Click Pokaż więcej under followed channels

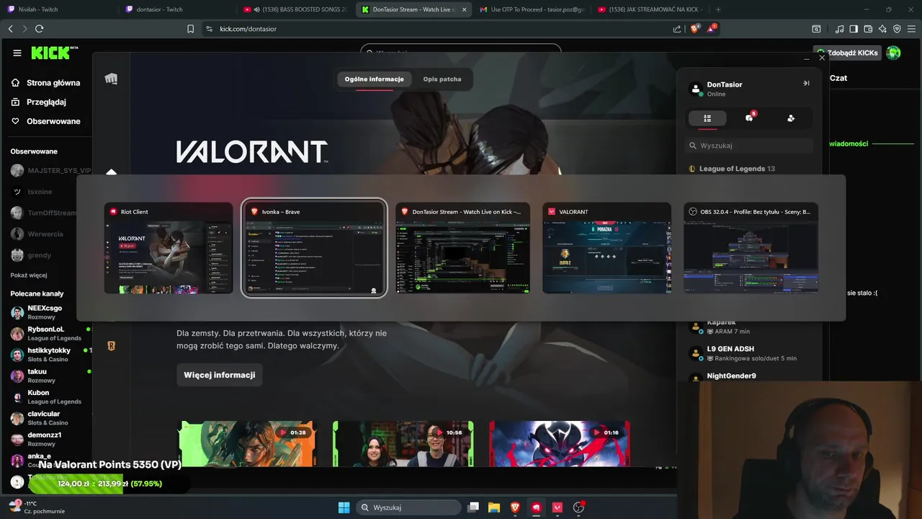[x=29, y=275]
